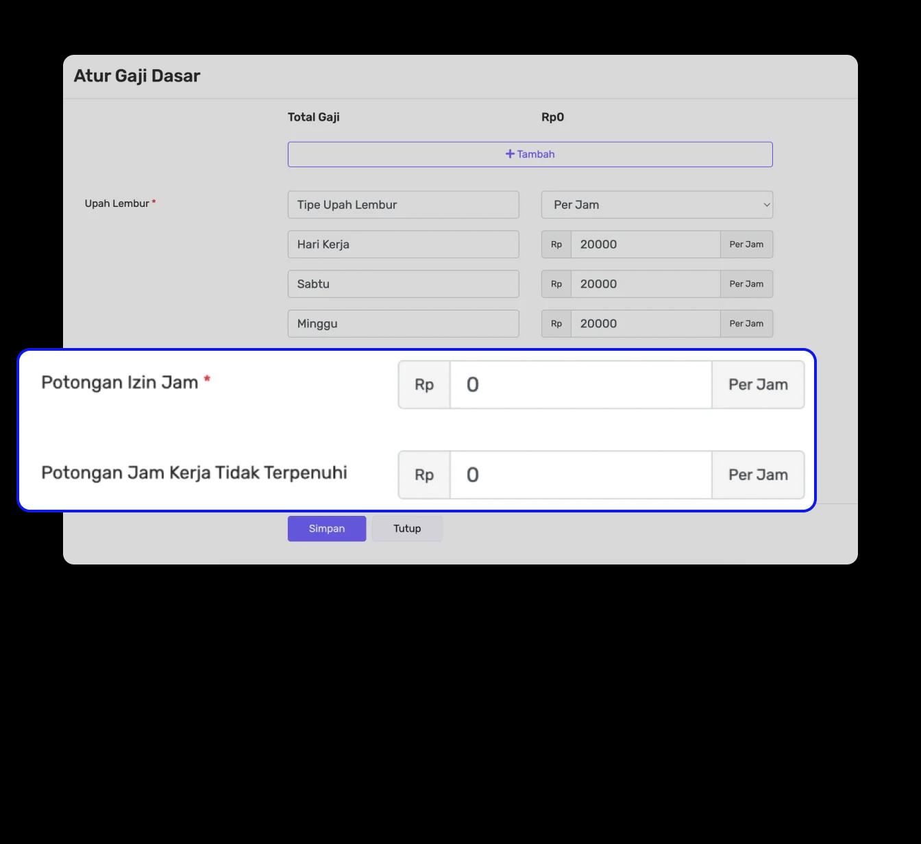Click the Per Jam suffix in Minggu row
Image resolution: width=921 pixels, height=844 pixels.
point(746,324)
